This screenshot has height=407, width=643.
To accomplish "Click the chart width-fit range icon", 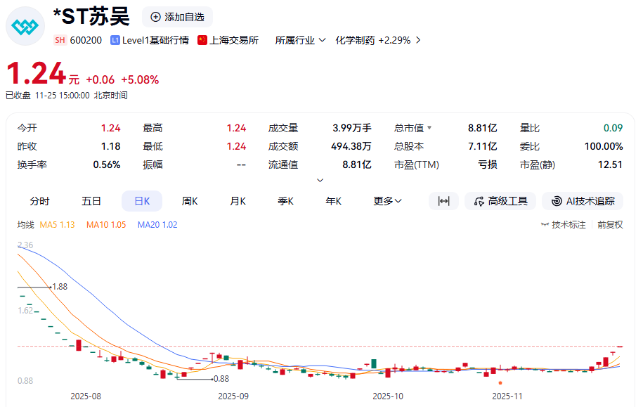I will coord(443,201).
